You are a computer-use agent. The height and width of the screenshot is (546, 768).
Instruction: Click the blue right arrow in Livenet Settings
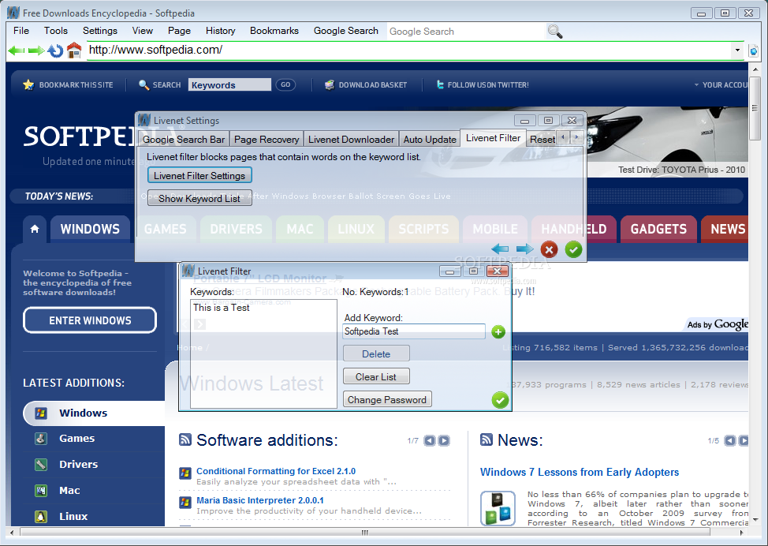(x=524, y=249)
